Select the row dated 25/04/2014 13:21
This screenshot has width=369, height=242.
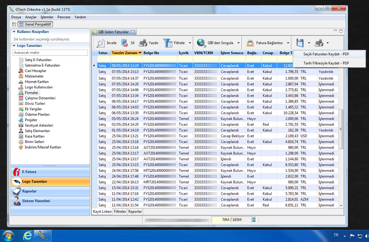(215, 136)
